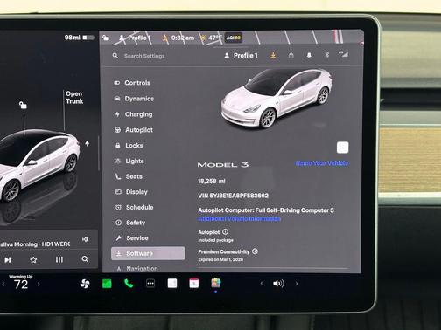This screenshot has width=441, height=330.
Task: Decrease cabin temperature with left chevron
Action: pos(3,284)
